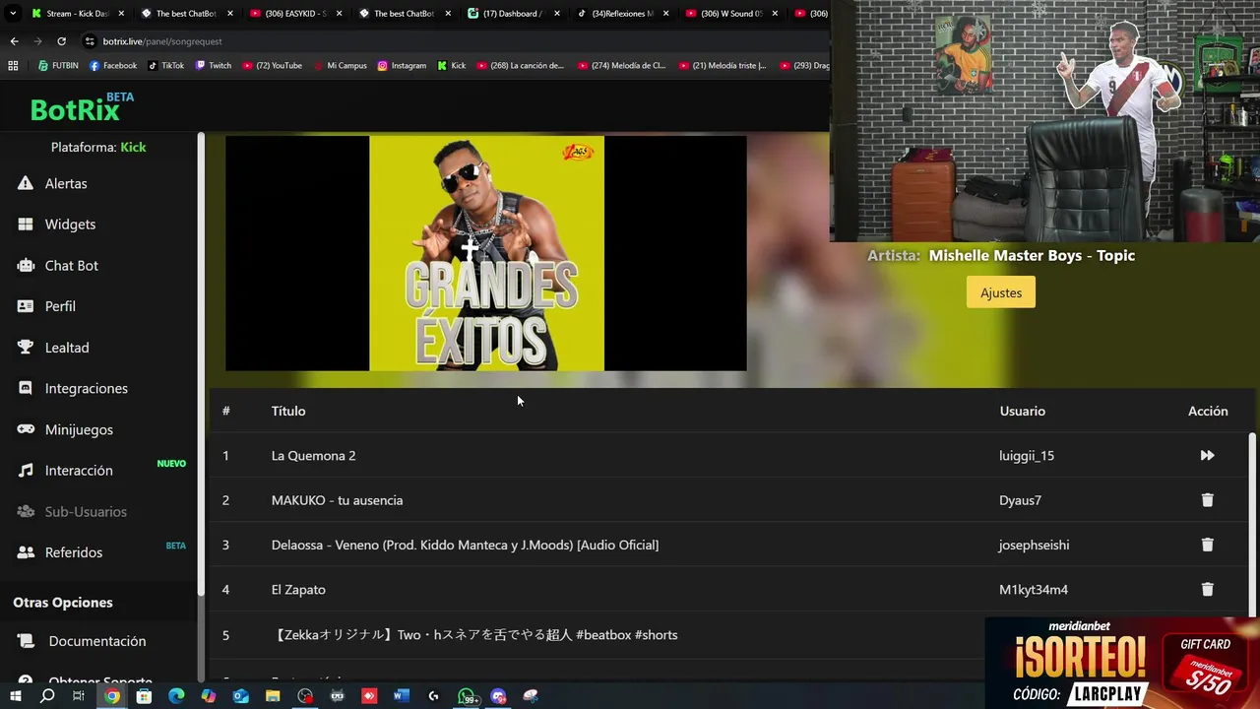Viewport: 1260px width, 709px height.
Task: Reload the page with refresh icon
Action: 61,41
